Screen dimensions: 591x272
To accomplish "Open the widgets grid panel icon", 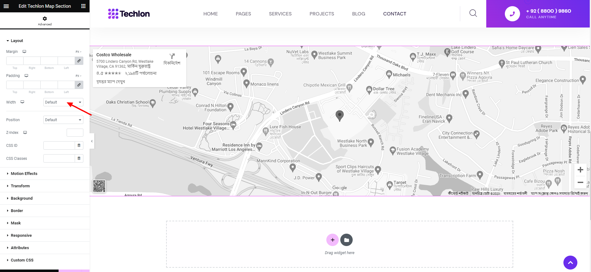I will tap(83, 6).
